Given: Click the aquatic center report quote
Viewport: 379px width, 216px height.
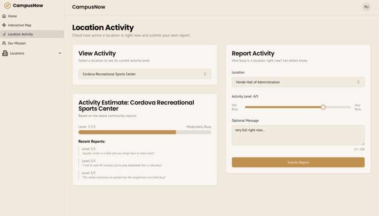Looking at the screenshot, I should click(118, 153).
